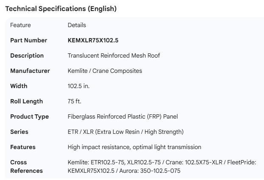
Task: Click High impact resistance features text
Action: pyautogui.click(x=135, y=147)
